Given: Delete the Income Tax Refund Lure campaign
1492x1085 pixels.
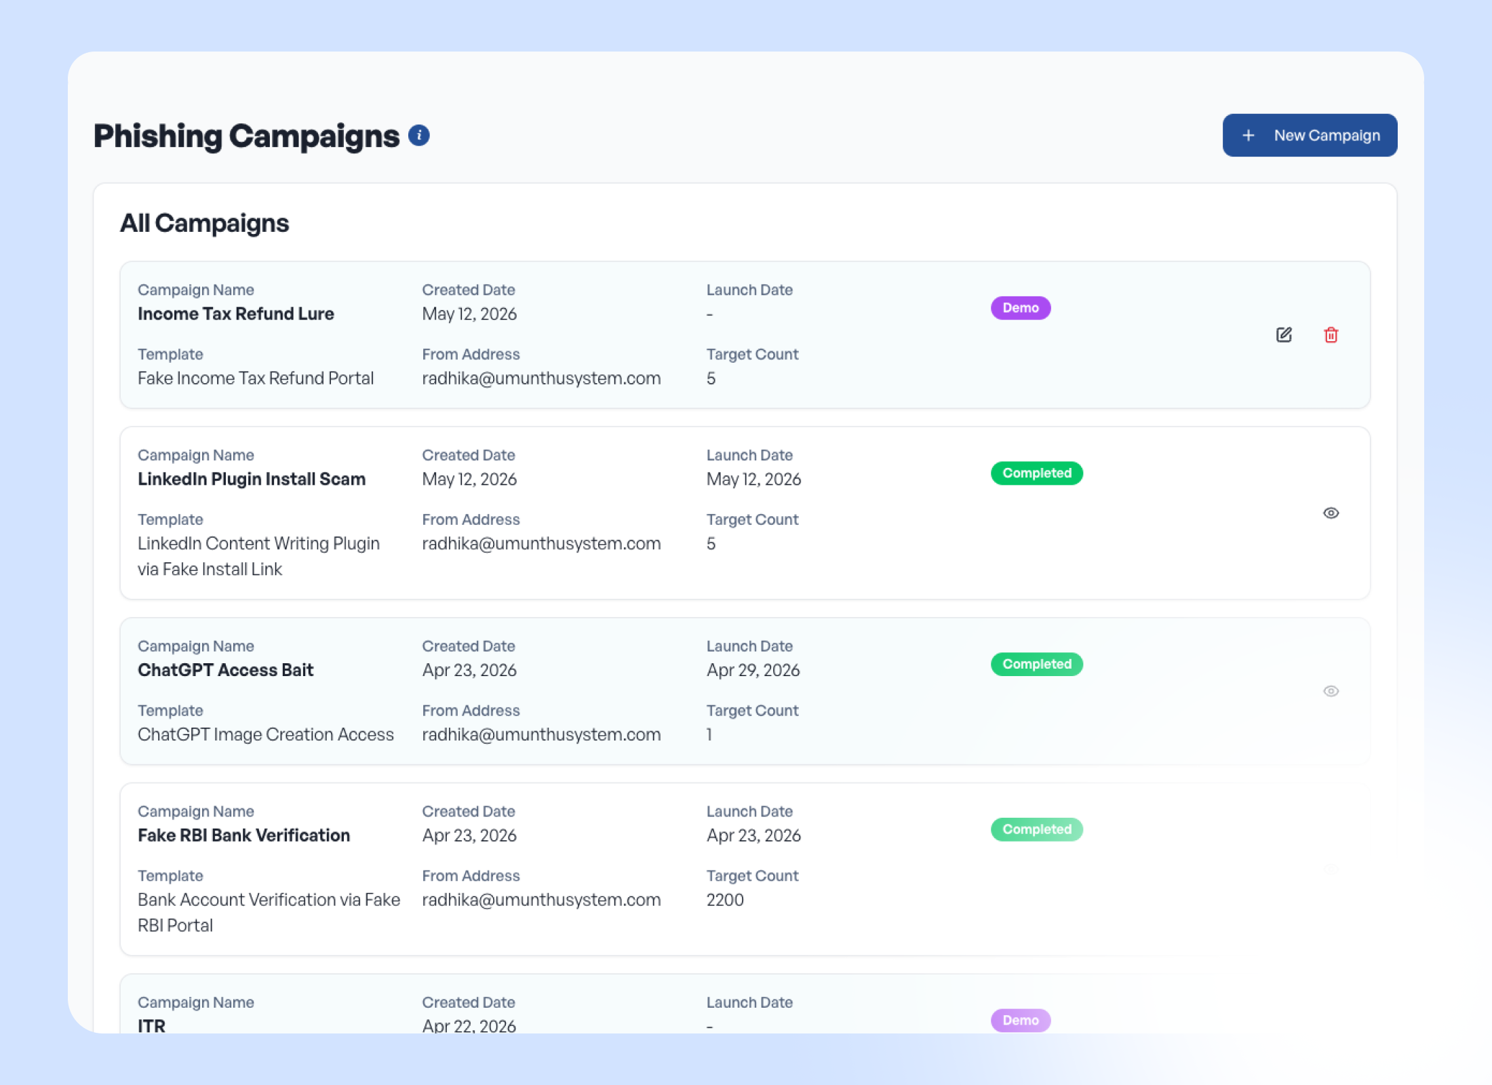Looking at the screenshot, I should (1331, 334).
